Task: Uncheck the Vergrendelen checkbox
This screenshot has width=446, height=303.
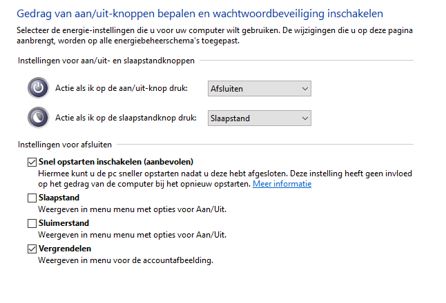Action: [32, 249]
